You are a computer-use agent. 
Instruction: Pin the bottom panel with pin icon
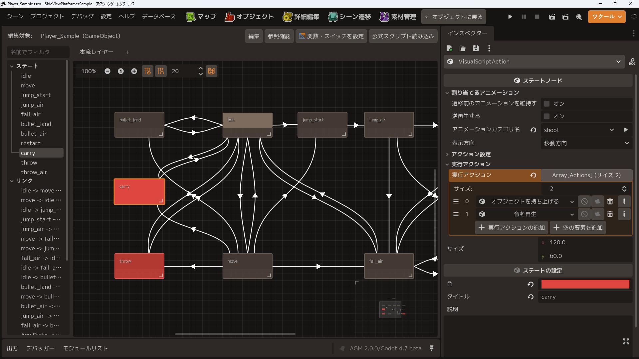pyautogui.click(x=432, y=348)
